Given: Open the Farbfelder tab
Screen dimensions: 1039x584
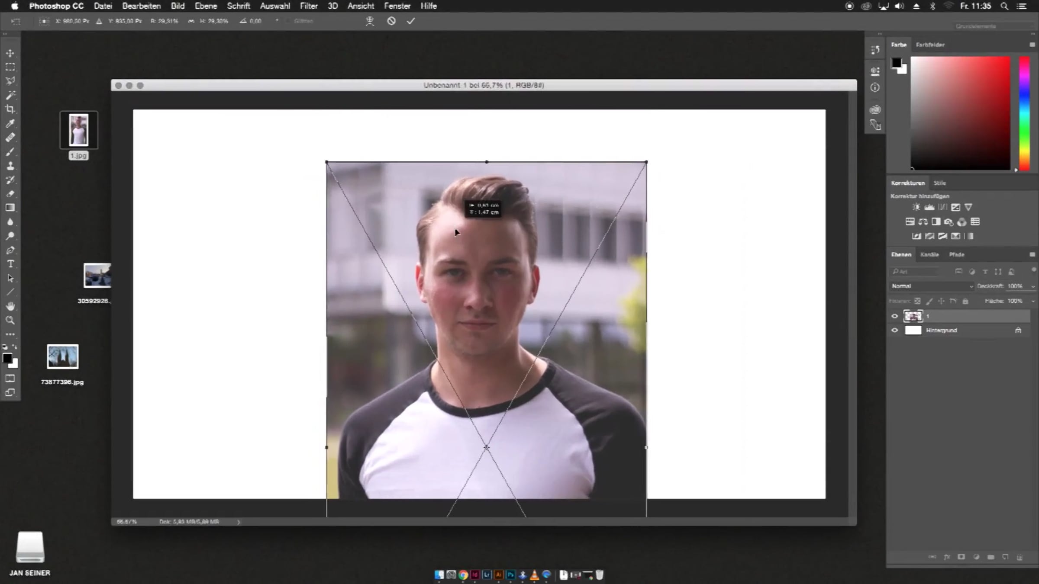Looking at the screenshot, I should point(930,45).
